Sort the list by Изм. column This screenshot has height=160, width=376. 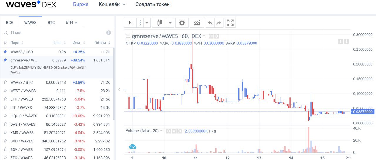[78, 43]
